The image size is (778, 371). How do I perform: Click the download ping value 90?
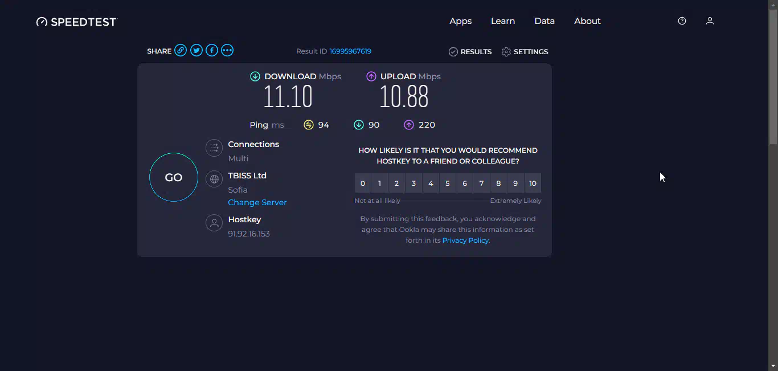(374, 125)
